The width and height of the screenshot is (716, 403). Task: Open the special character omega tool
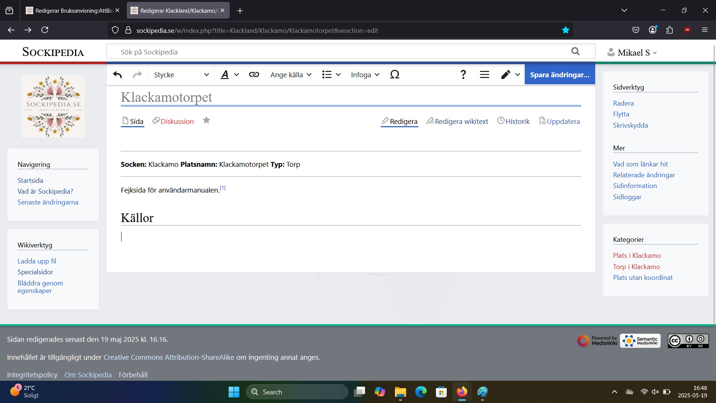[395, 75]
